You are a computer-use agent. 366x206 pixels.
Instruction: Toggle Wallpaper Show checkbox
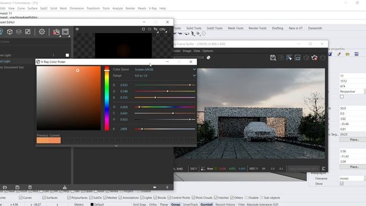point(342,184)
